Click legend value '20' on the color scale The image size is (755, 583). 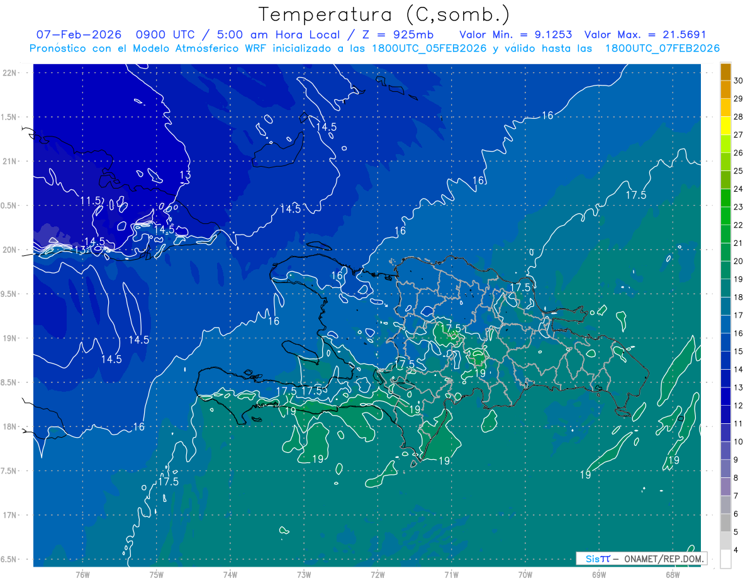738,262
